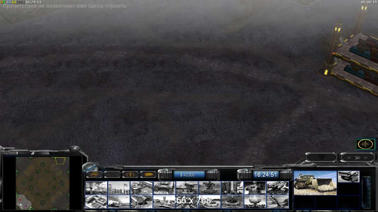This screenshot has height=212, width=378.
Task: Click the $ 42300 money display
Action: pos(187,175)
